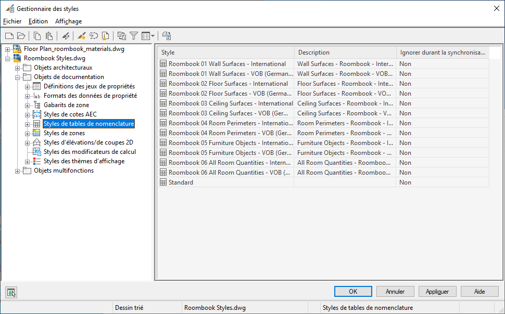The width and height of the screenshot is (505, 314).
Task: Click the cube and panel toolbar icon
Action: click(167, 36)
